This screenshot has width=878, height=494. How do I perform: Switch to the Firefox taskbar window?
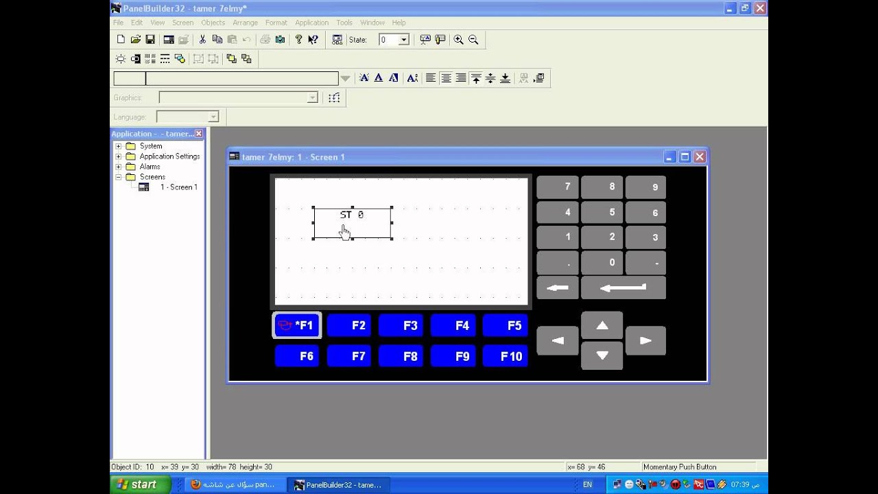coord(233,484)
